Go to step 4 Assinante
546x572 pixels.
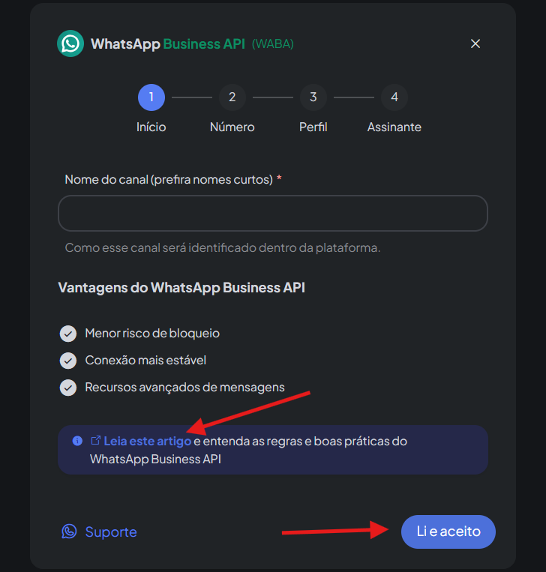(394, 97)
